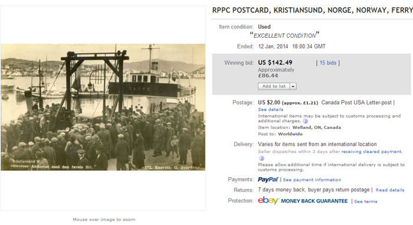This screenshot has height=225, width=413.
Task: Click the PayPal logo
Action: click(x=268, y=180)
